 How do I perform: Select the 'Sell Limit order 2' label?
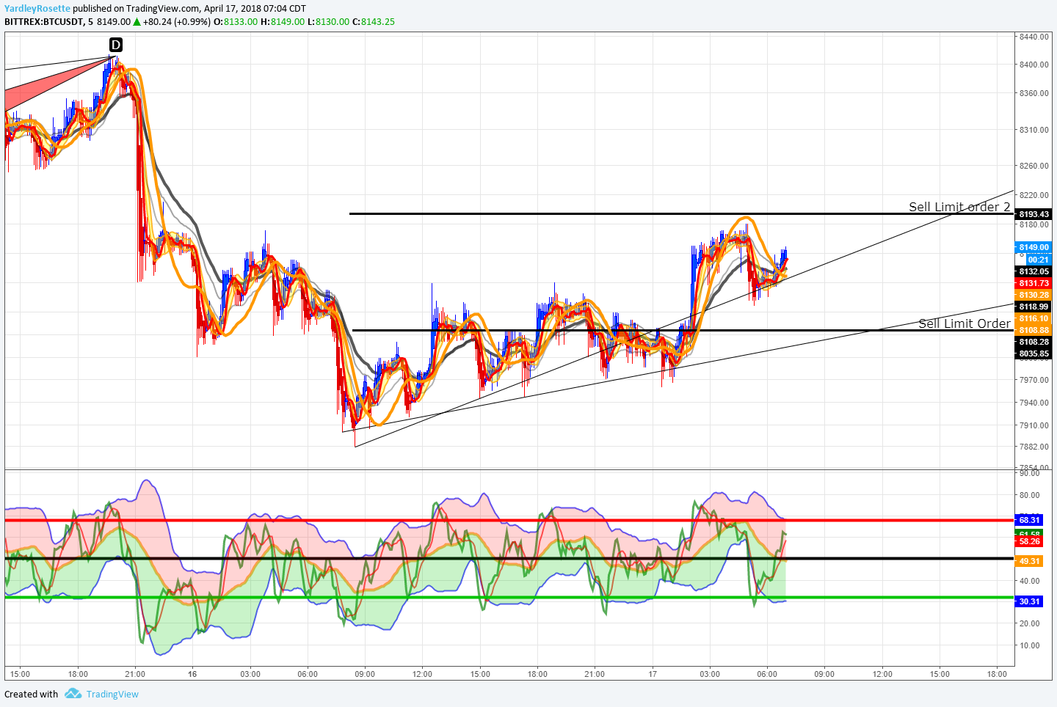point(959,207)
